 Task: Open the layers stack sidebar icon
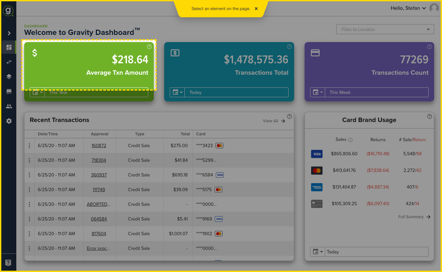[9, 77]
